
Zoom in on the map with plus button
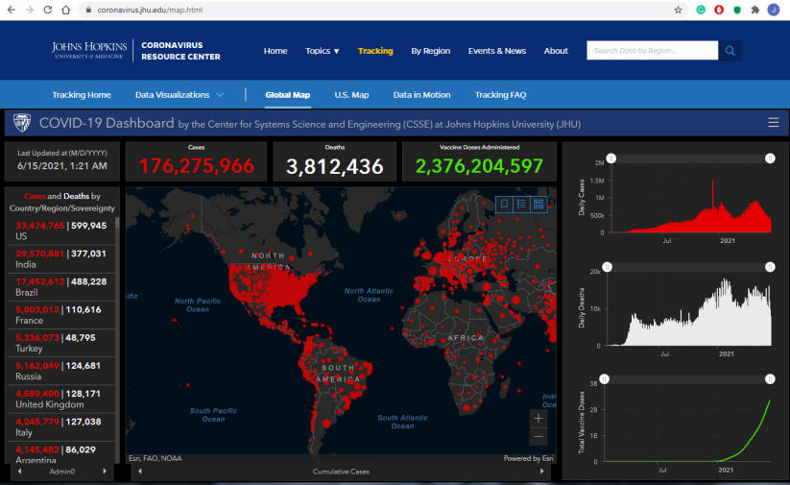[539, 418]
